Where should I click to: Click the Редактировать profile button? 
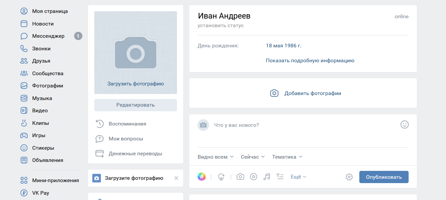(x=135, y=105)
